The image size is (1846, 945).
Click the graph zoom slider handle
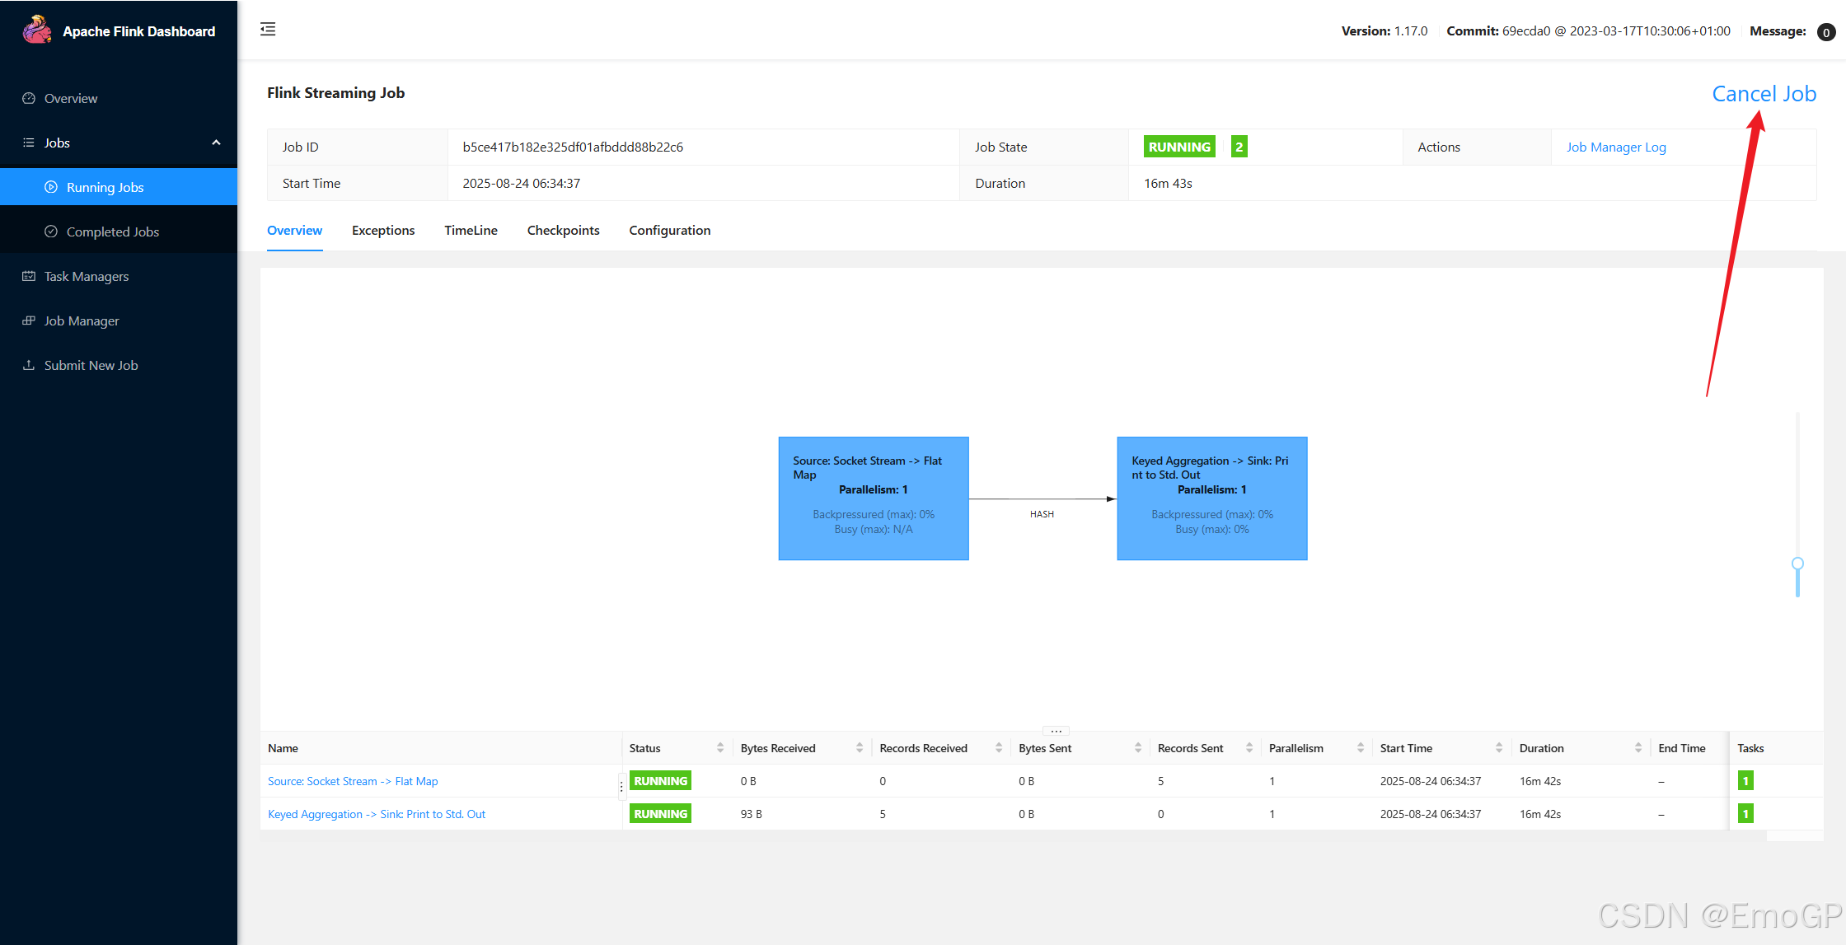[1797, 564]
